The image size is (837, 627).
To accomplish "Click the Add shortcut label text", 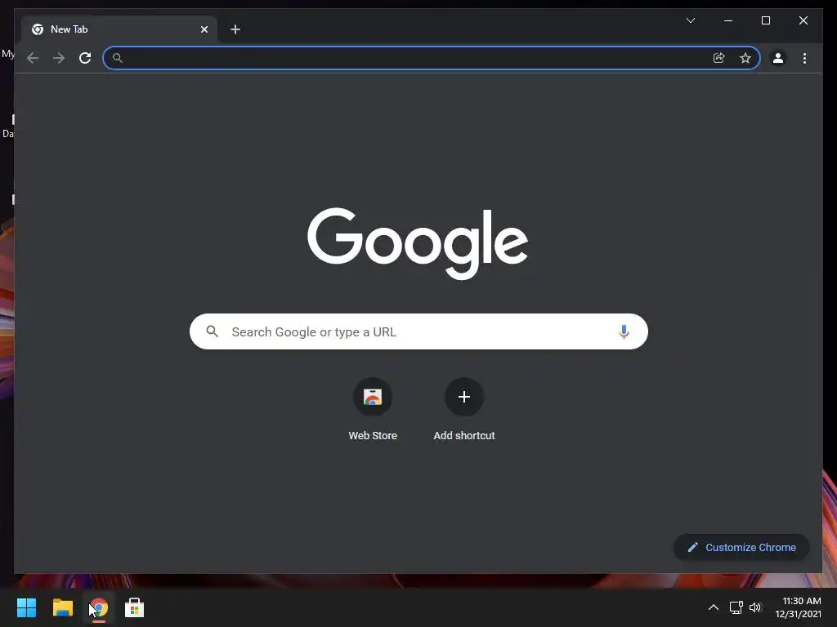I will (464, 436).
